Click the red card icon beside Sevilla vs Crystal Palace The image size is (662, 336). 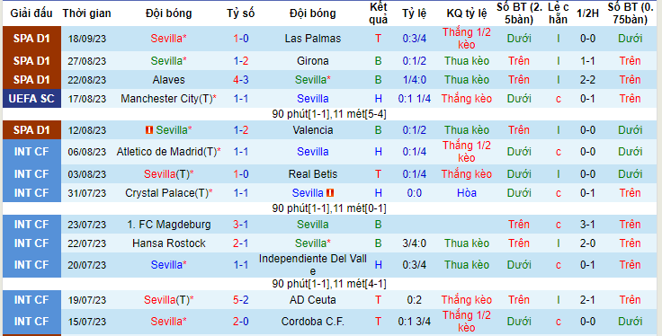330,193
